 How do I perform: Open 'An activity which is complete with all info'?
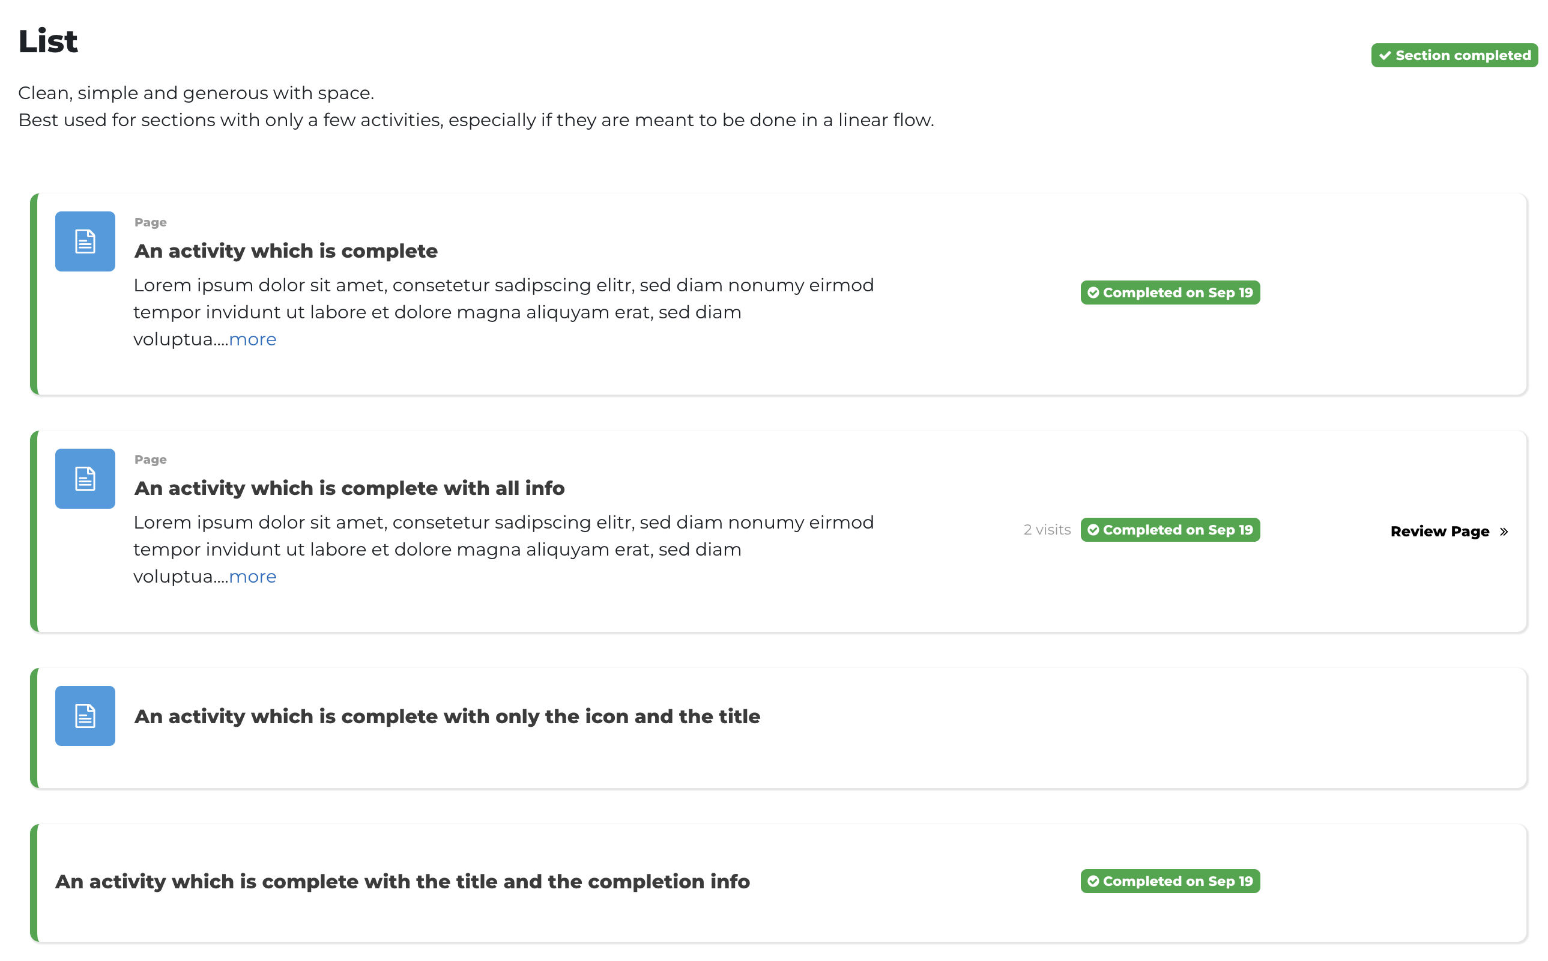tap(349, 488)
